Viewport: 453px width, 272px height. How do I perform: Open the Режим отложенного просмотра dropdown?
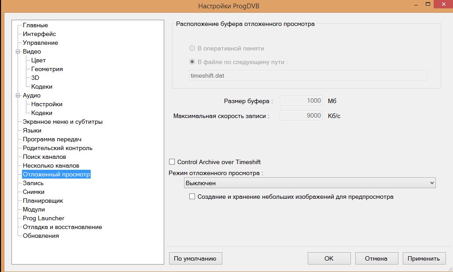(309, 183)
